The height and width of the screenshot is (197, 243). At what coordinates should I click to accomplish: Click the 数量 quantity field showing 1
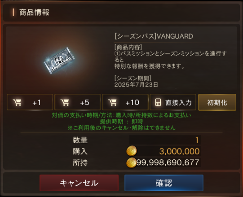(165, 140)
